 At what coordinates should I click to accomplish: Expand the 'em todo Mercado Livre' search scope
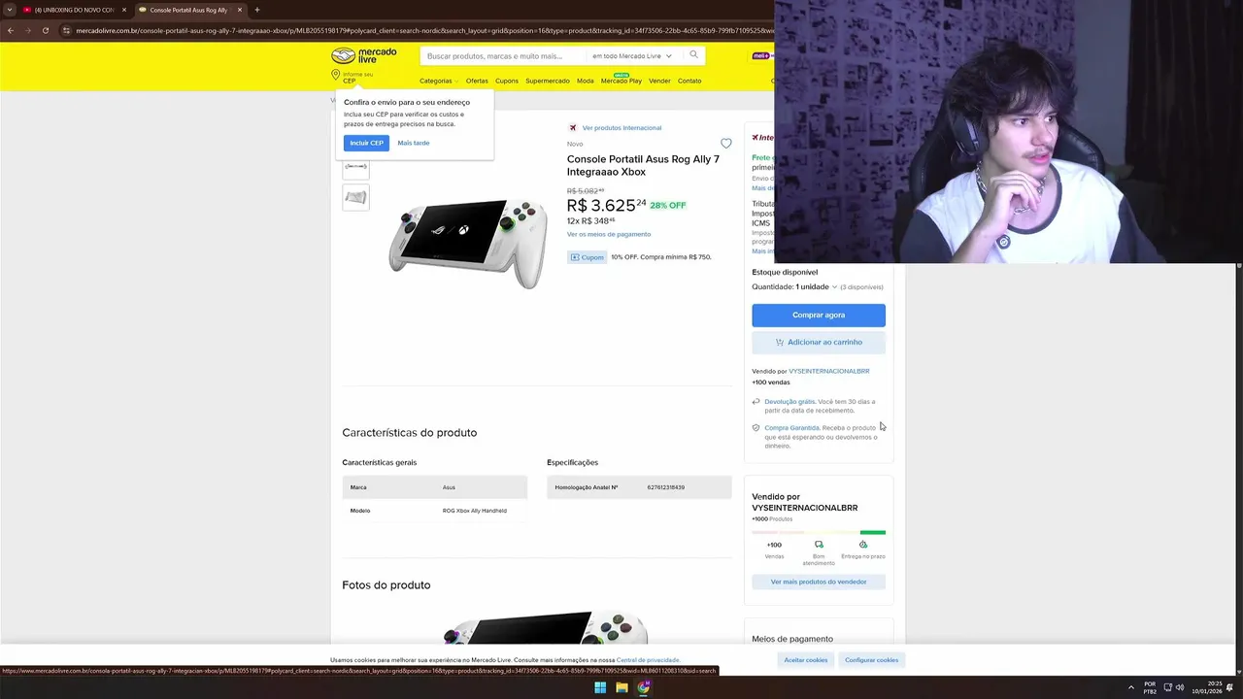pyautogui.click(x=632, y=56)
